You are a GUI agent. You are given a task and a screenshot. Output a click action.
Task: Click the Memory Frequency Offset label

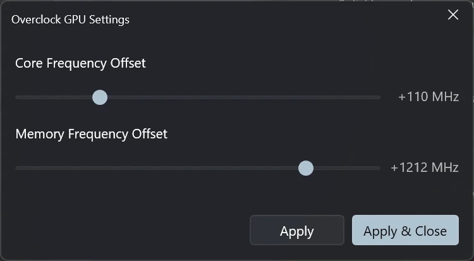91,134
